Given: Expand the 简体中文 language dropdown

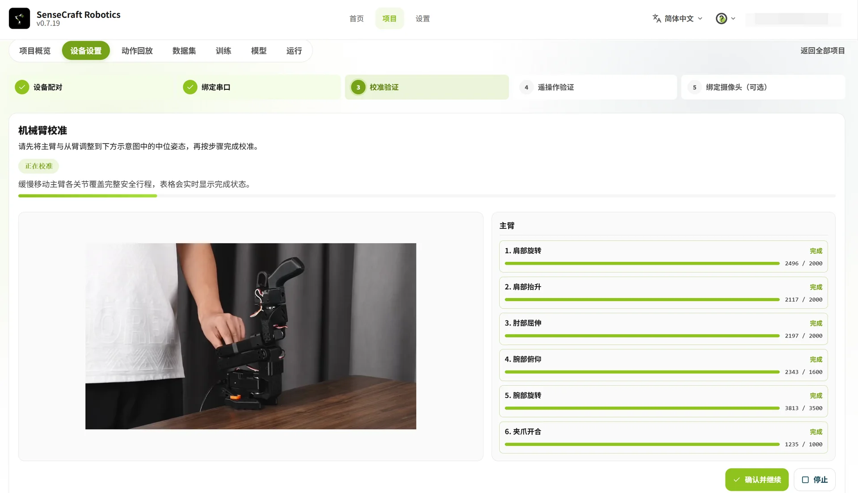Looking at the screenshot, I should [x=677, y=18].
